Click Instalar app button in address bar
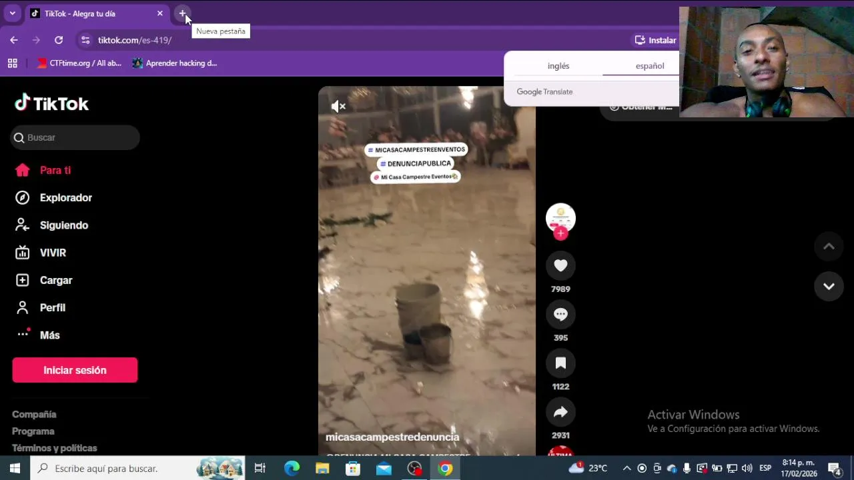Image resolution: width=854 pixels, height=480 pixels. (x=655, y=40)
